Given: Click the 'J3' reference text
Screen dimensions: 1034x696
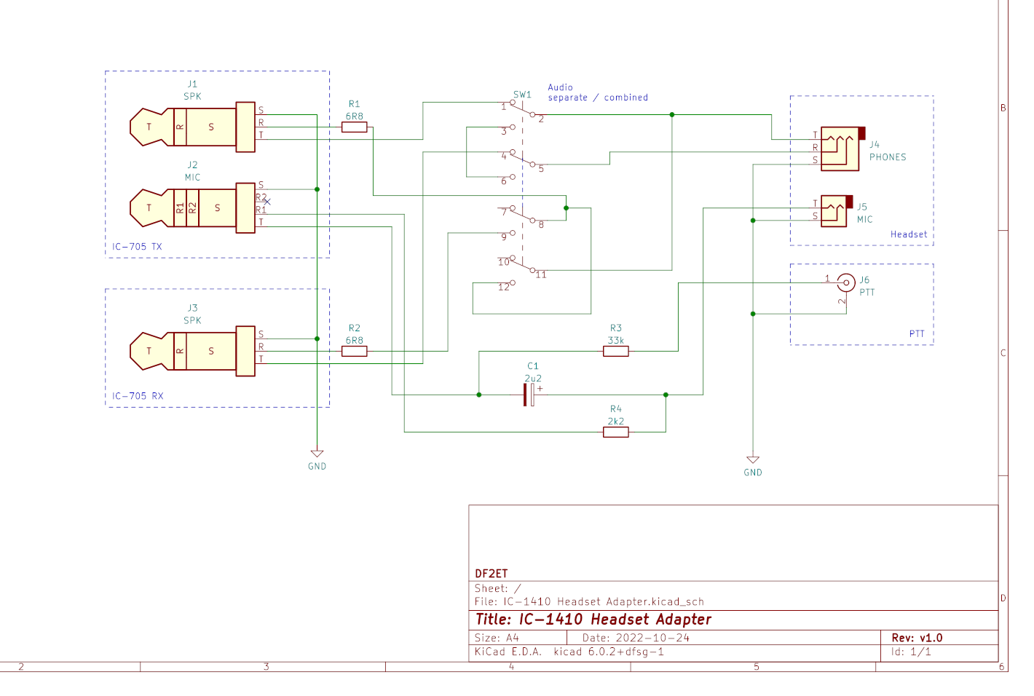Looking at the screenshot, I should [192, 308].
